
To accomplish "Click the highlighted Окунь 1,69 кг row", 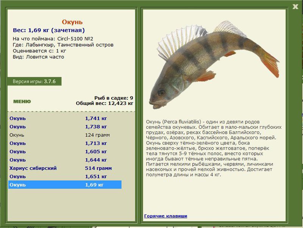I will click(65, 185).
